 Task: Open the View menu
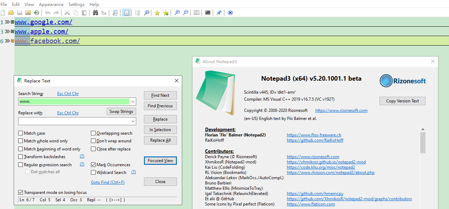[x=29, y=4]
